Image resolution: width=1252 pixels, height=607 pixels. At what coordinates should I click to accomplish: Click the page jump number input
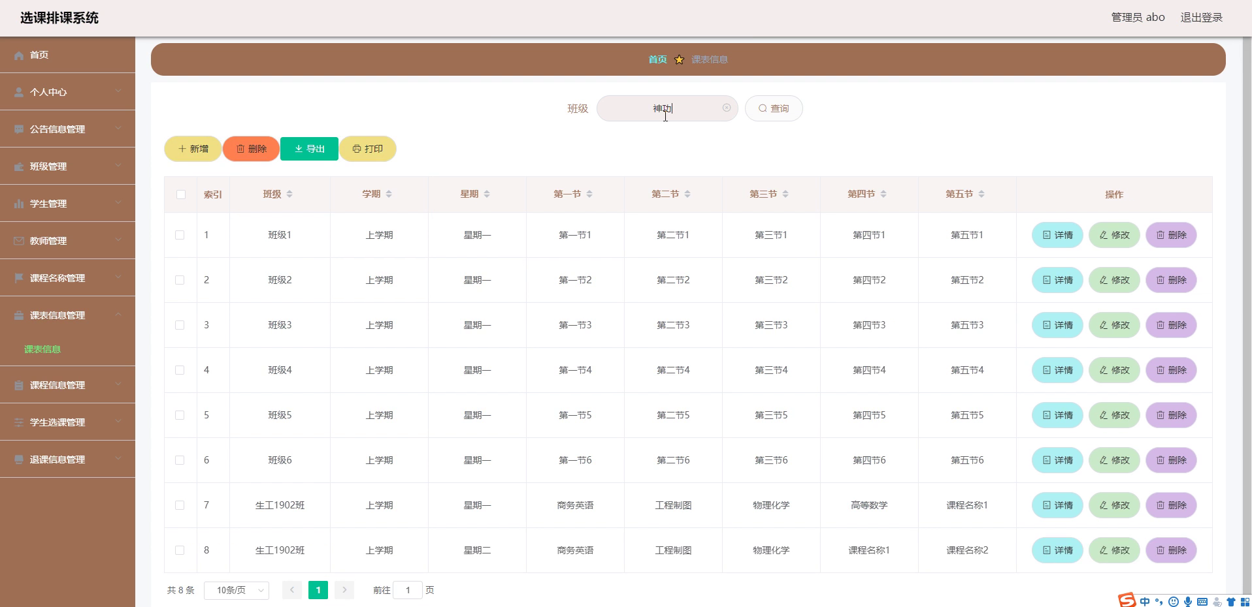click(408, 590)
